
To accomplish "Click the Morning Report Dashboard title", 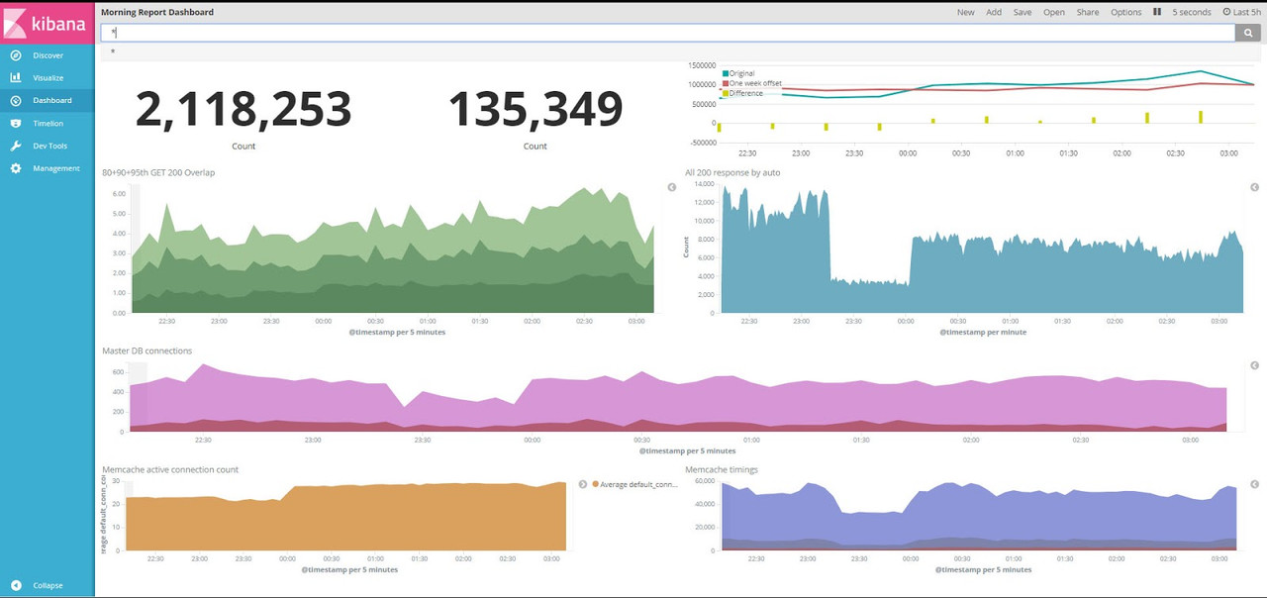I will (157, 13).
